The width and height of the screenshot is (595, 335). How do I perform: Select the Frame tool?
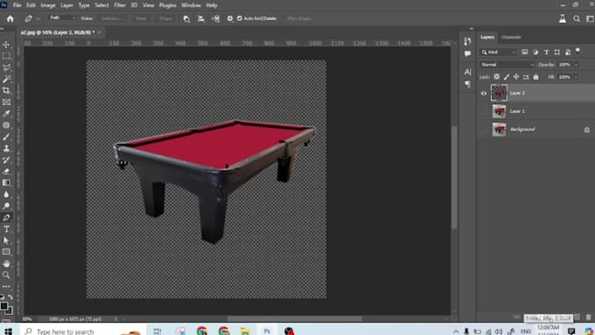(x=6, y=102)
